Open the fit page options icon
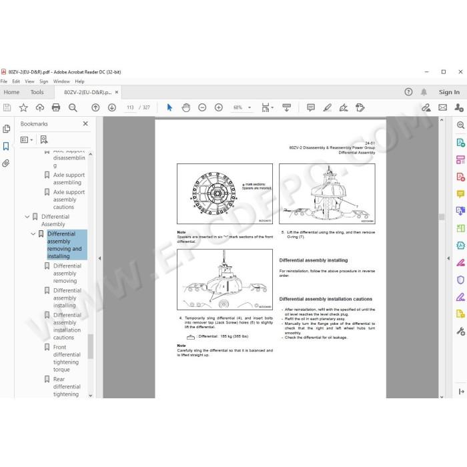The height and width of the screenshot is (467, 467). [267, 107]
